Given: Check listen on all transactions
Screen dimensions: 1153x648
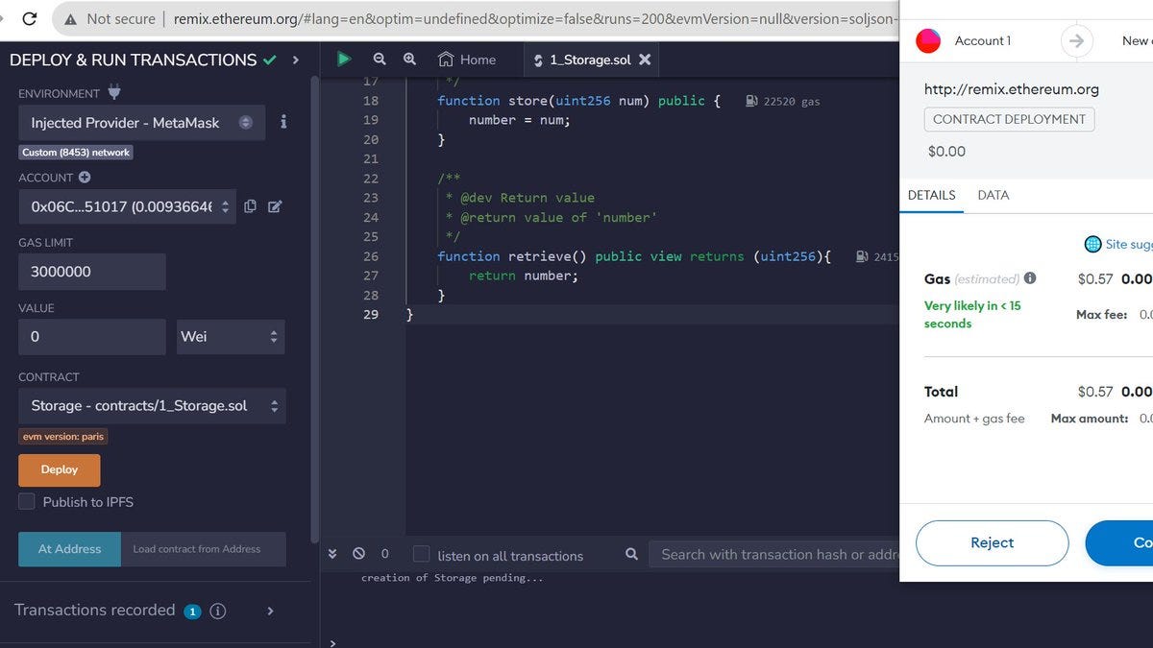Looking at the screenshot, I should coord(421,554).
